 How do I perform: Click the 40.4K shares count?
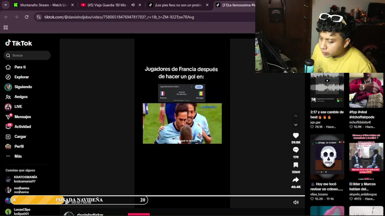tap(296, 187)
